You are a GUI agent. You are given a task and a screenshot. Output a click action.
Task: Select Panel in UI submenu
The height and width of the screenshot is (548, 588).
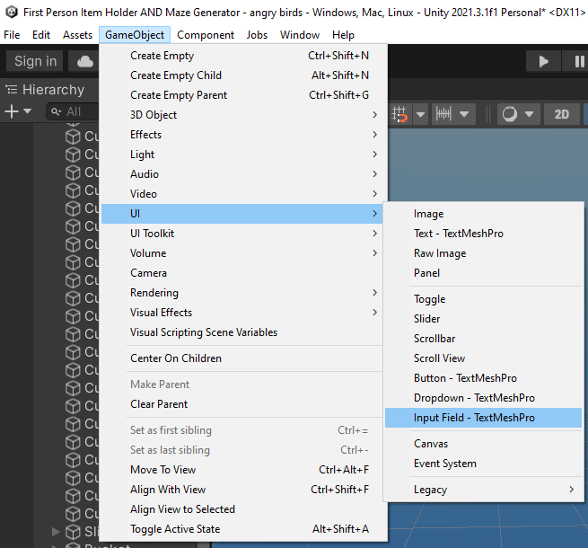tap(483, 273)
